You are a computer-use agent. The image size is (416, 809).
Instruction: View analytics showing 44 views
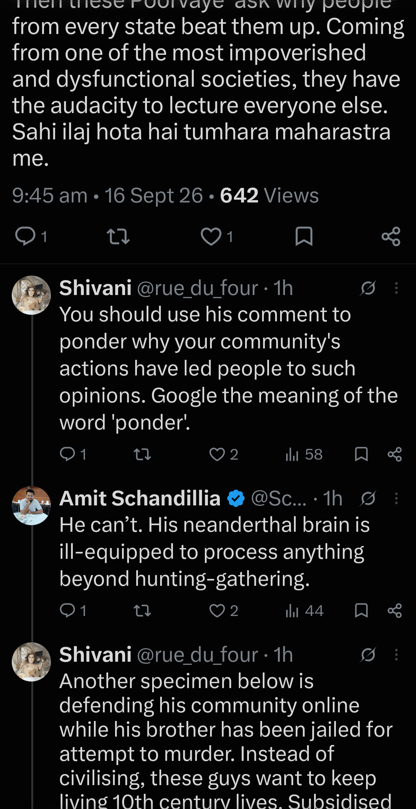point(304,610)
